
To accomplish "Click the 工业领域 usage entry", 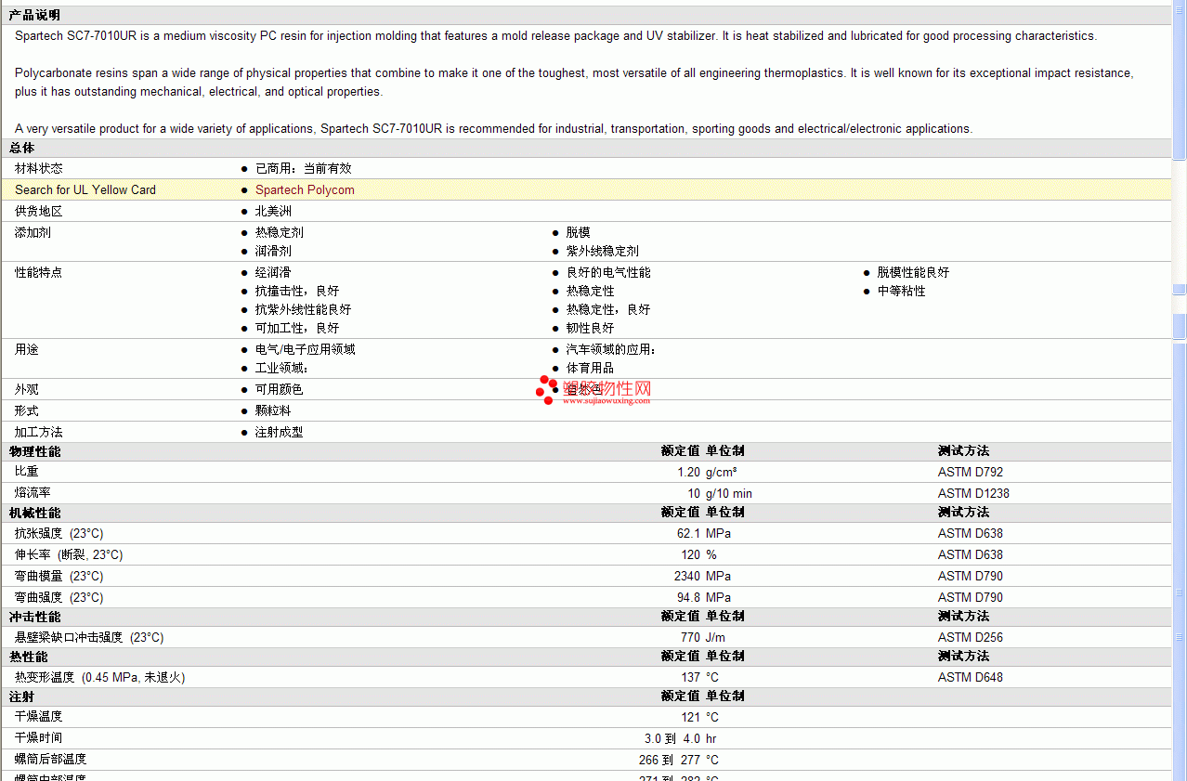I will [x=281, y=368].
